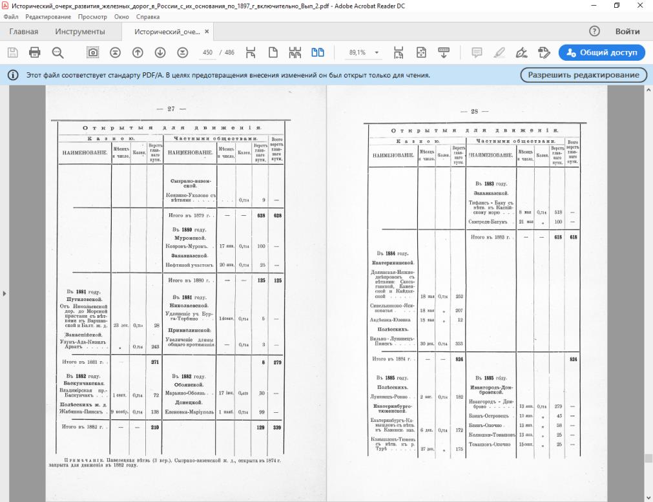Take a snapshot with the camera tool
This screenshot has height=502, width=653.
[x=93, y=53]
